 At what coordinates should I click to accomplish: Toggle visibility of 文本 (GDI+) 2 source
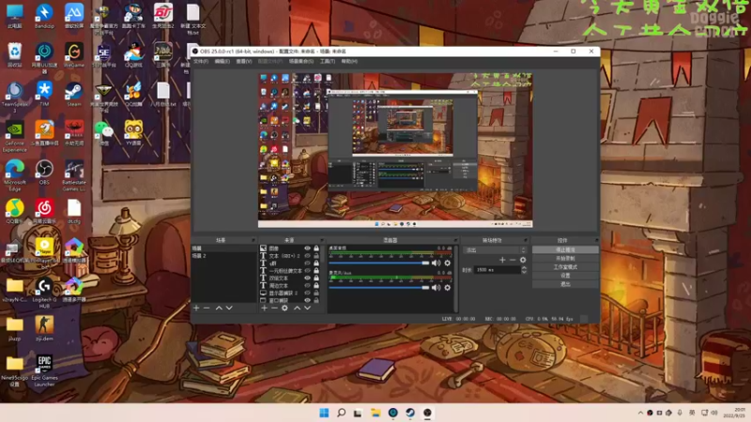(x=308, y=256)
